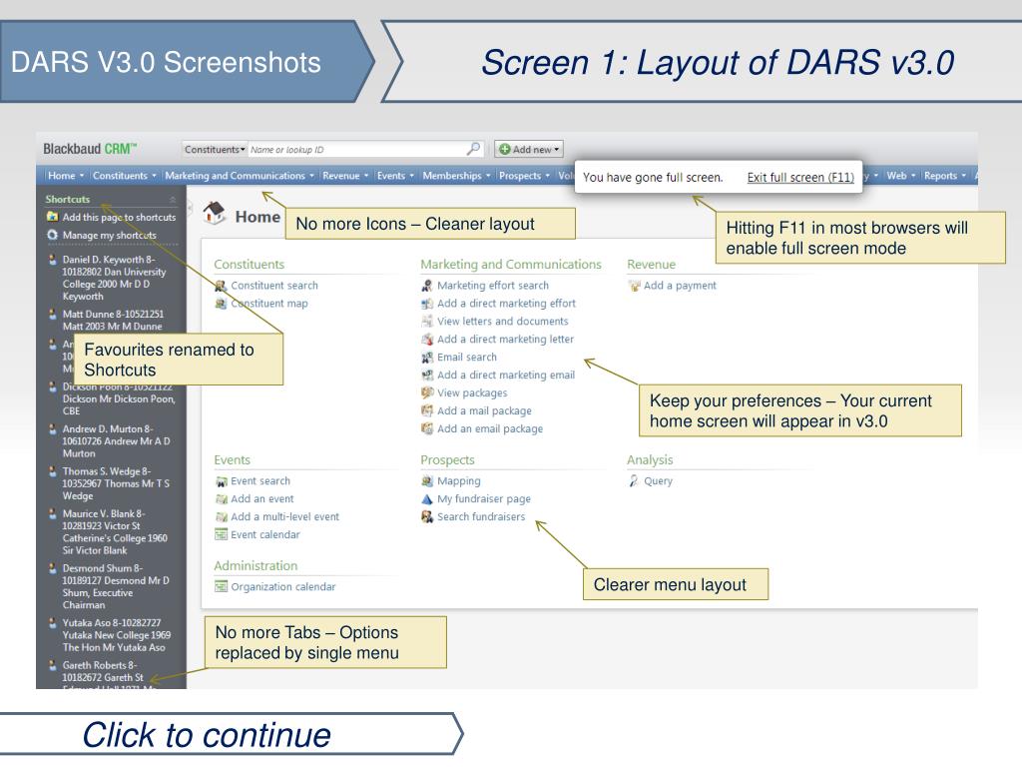
Task: Open Desmond Shum shortcut entry
Action: 116,587
